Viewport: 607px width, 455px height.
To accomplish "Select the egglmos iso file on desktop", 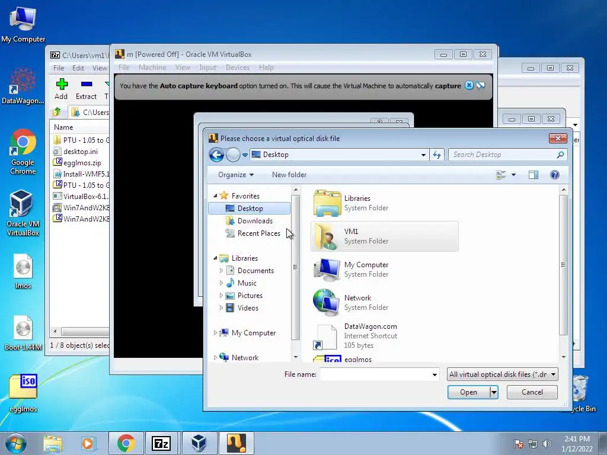I will click(x=23, y=393).
